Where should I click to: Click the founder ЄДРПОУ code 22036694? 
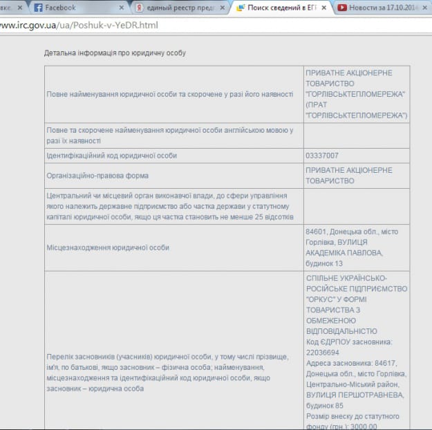click(x=329, y=353)
